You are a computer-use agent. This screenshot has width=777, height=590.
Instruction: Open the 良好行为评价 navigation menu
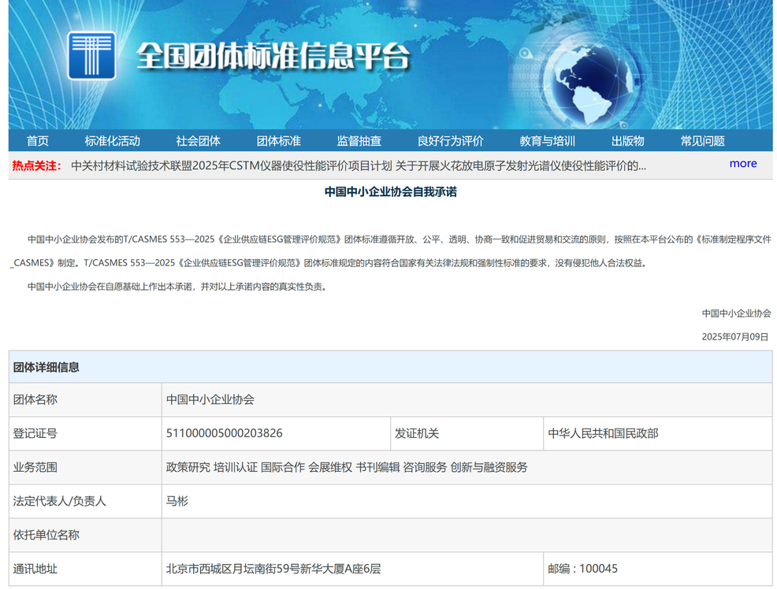pos(453,141)
